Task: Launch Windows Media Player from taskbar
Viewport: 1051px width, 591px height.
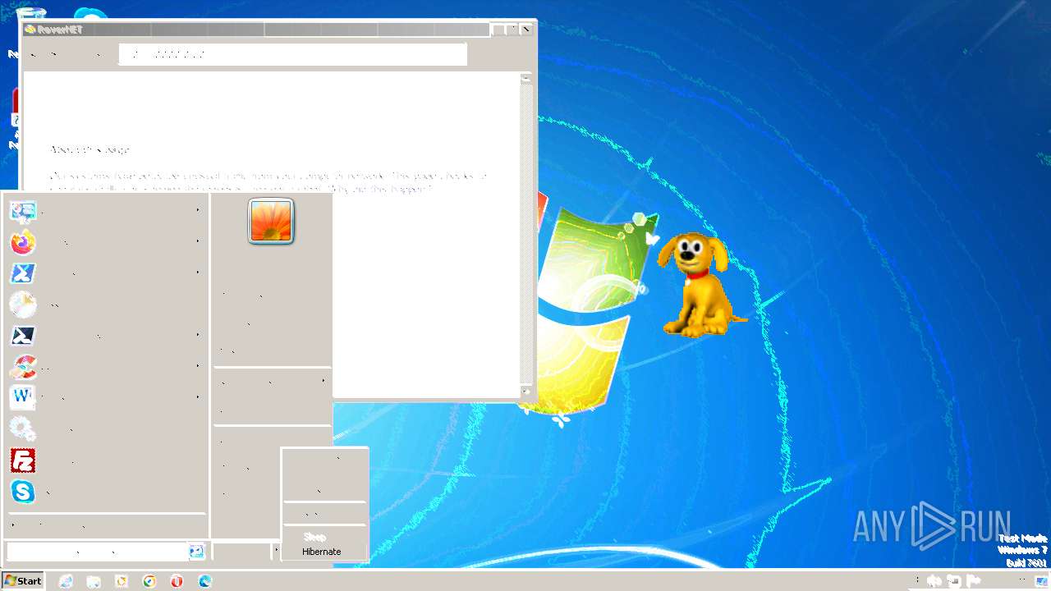Action: click(122, 581)
